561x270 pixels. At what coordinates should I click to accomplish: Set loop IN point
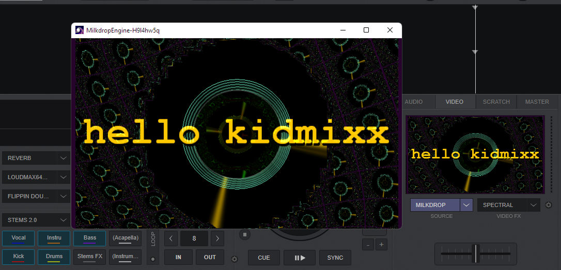pos(178,257)
